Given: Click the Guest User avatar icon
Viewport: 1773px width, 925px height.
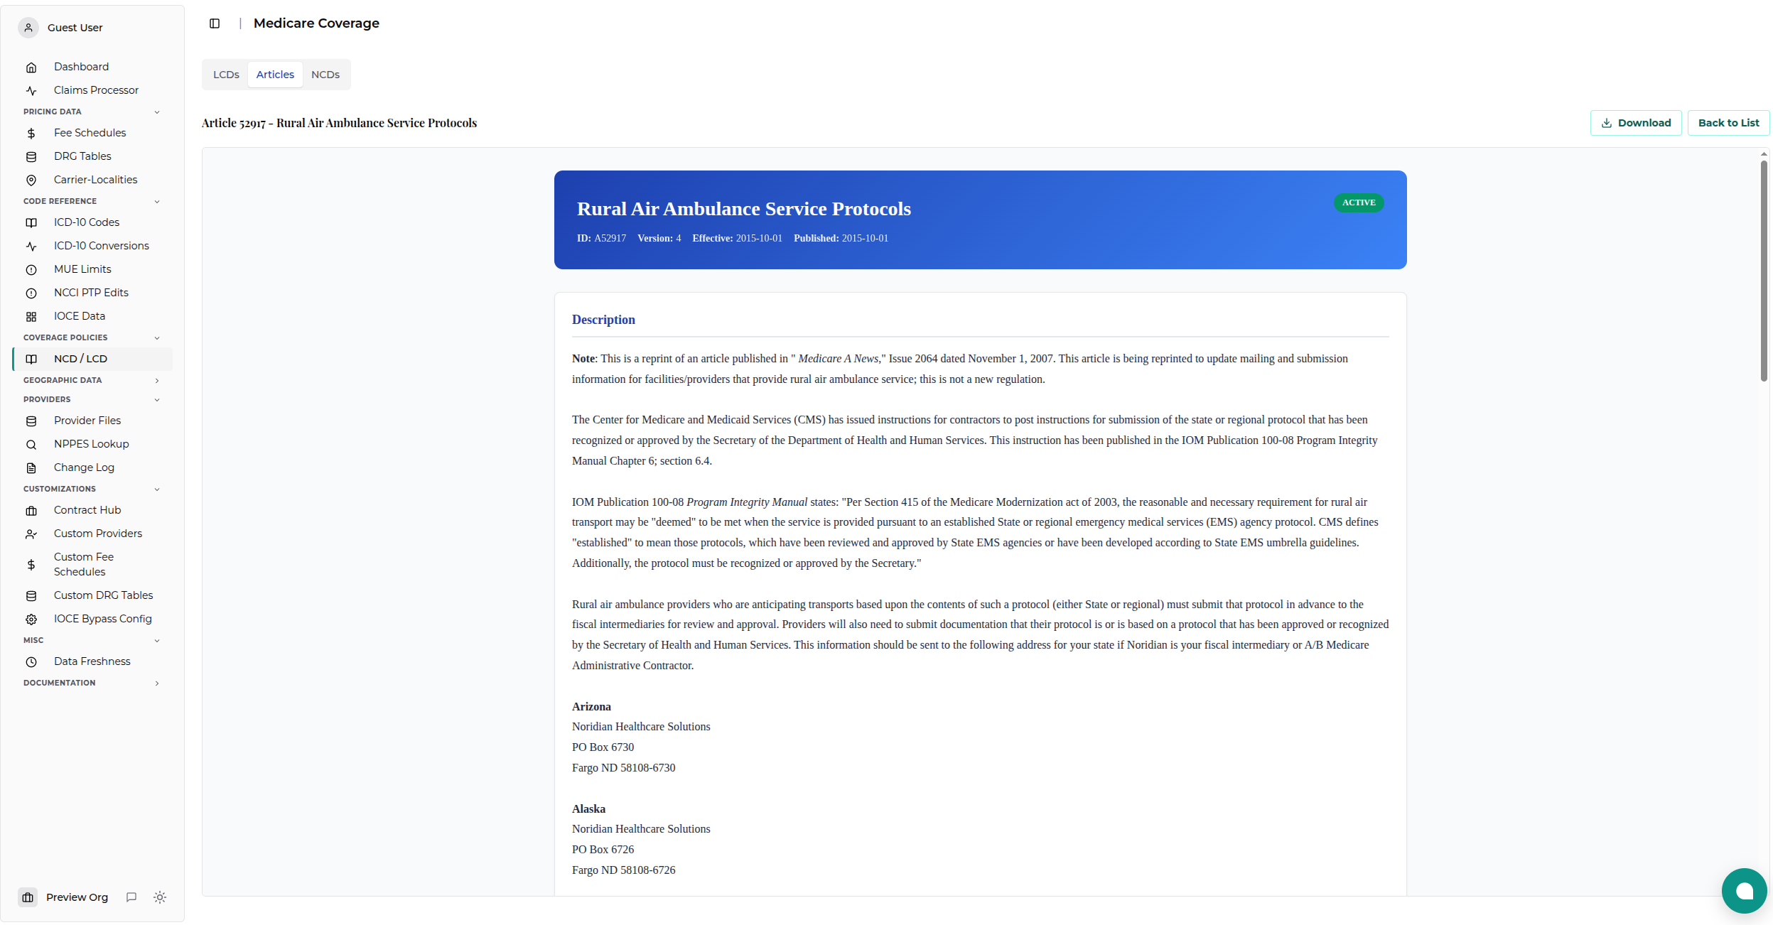Looking at the screenshot, I should [28, 28].
